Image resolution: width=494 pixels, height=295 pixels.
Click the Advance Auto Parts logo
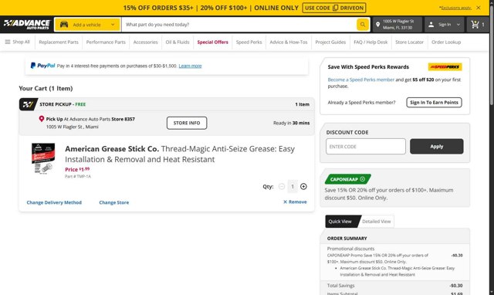click(x=27, y=24)
